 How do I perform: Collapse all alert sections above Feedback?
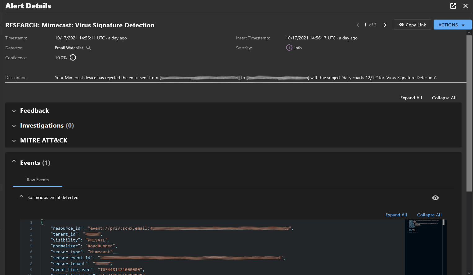coord(444,98)
